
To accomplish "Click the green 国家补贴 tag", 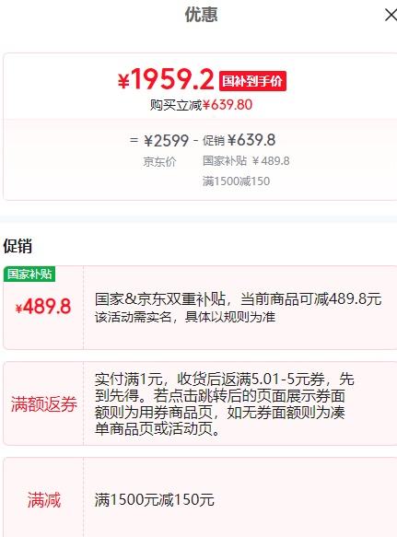I will pos(29,274).
